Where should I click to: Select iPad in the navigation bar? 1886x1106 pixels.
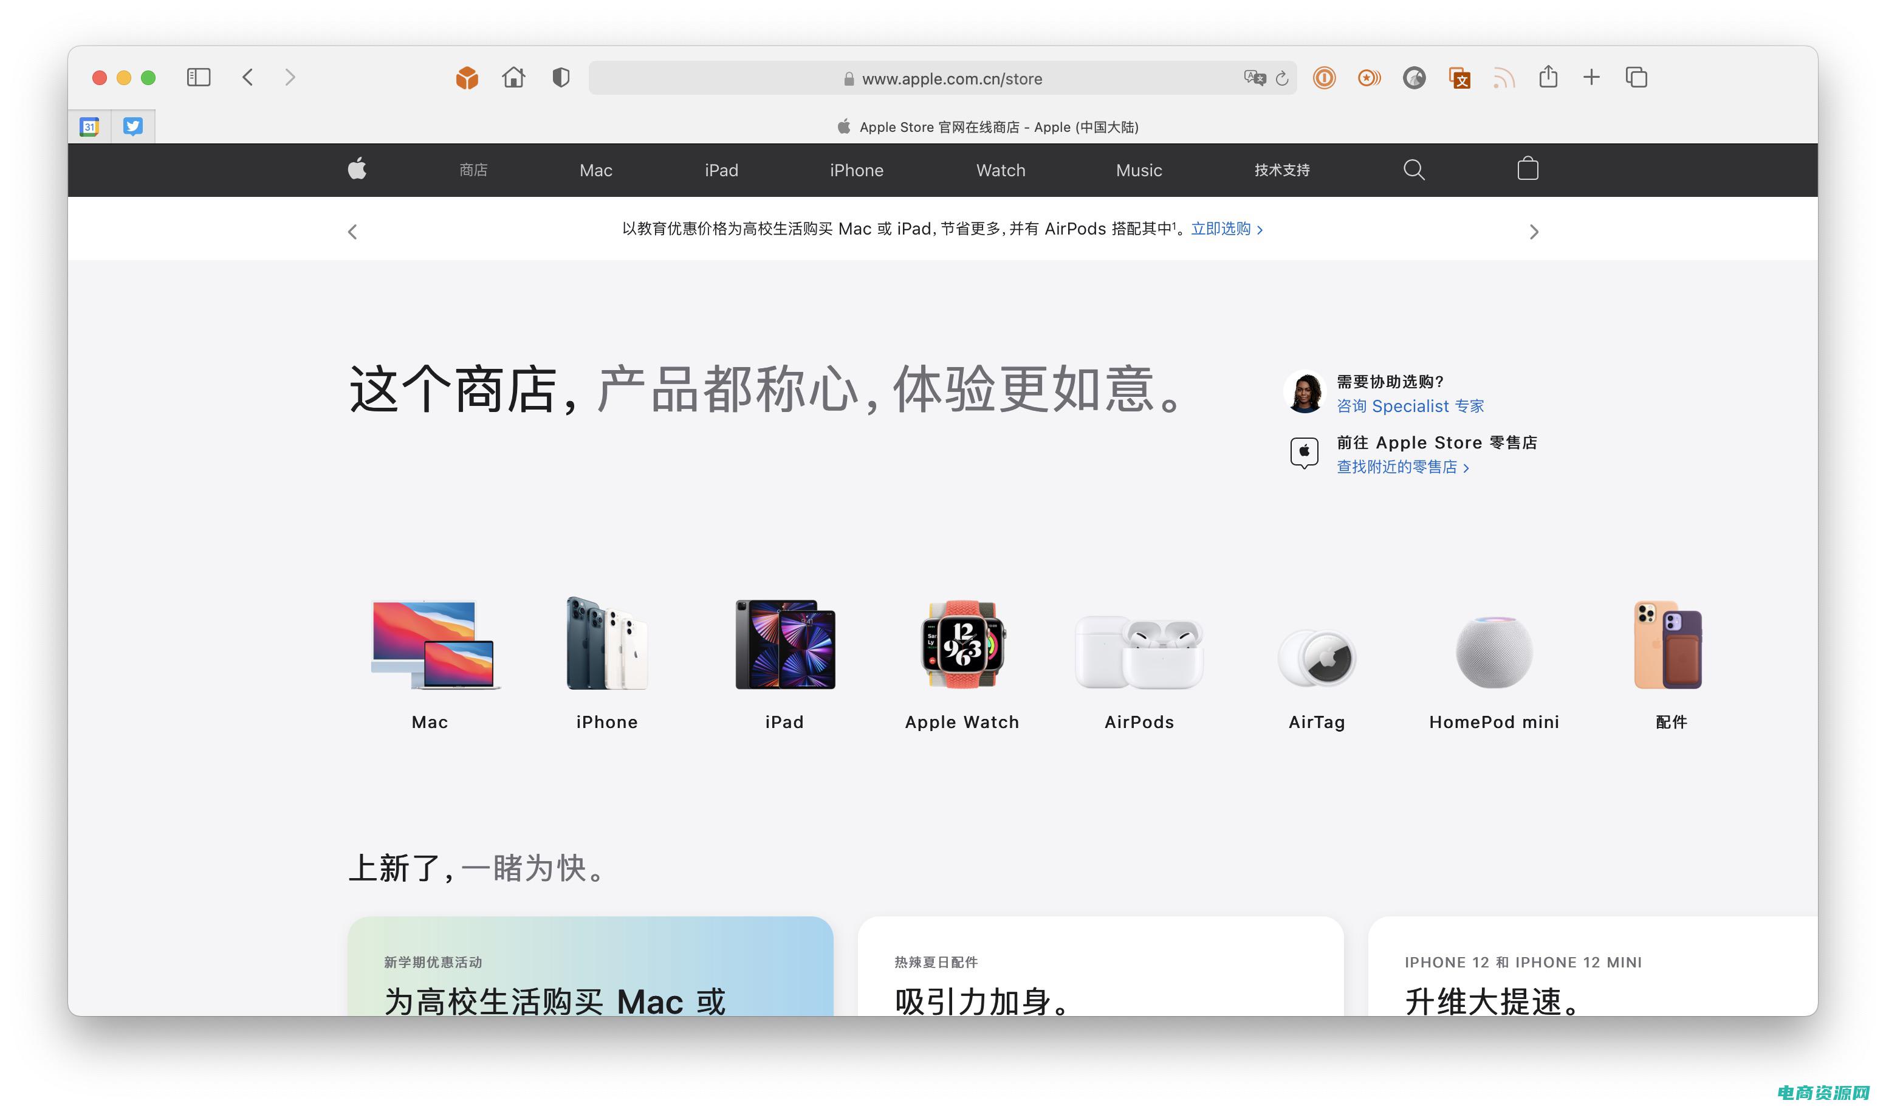coord(721,170)
